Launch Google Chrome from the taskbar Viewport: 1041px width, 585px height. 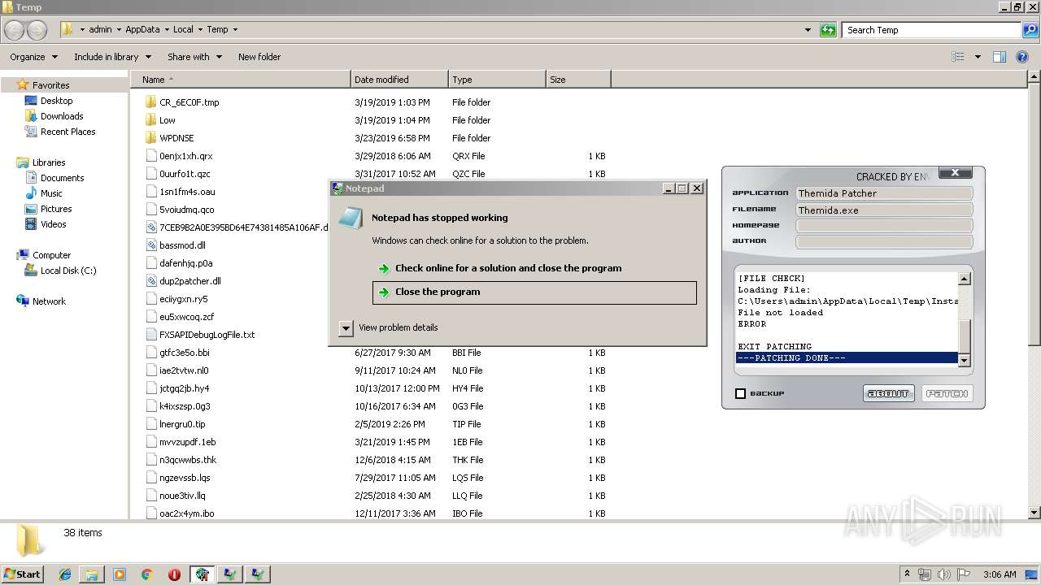point(146,574)
